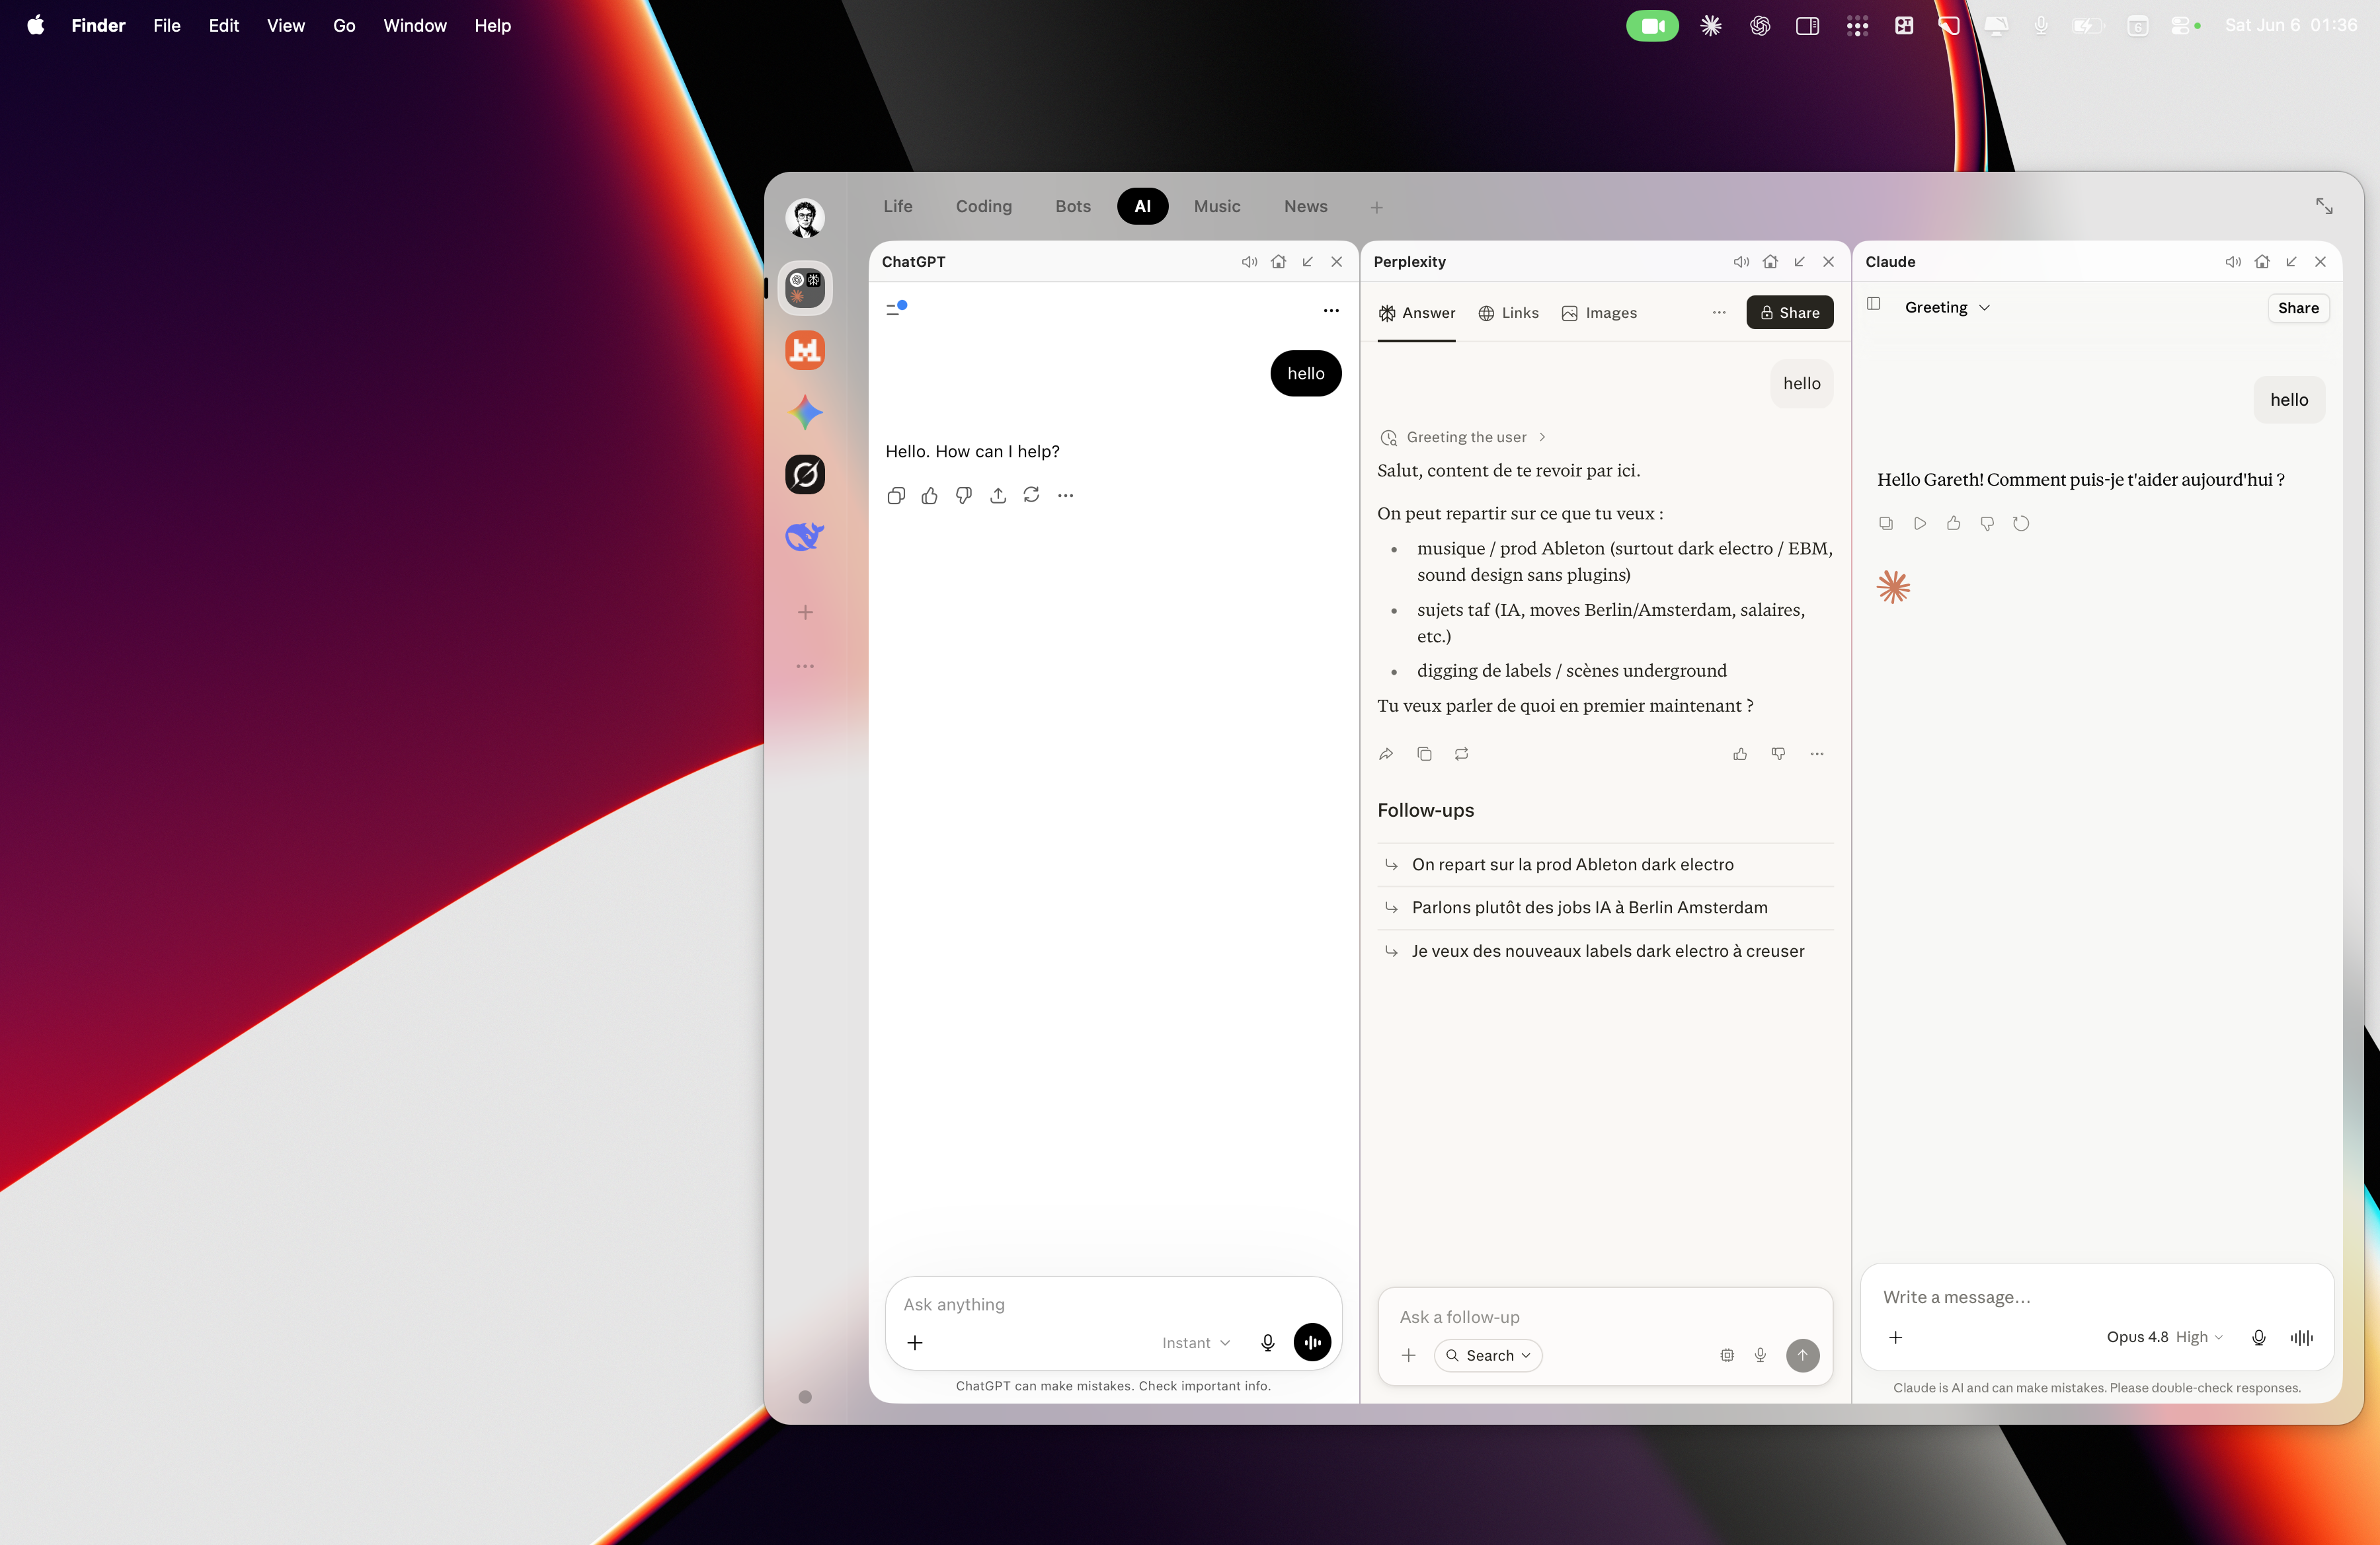This screenshot has width=2380, height=1545.
Task: Open the Finder Window menu
Action: click(x=415, y=25)
